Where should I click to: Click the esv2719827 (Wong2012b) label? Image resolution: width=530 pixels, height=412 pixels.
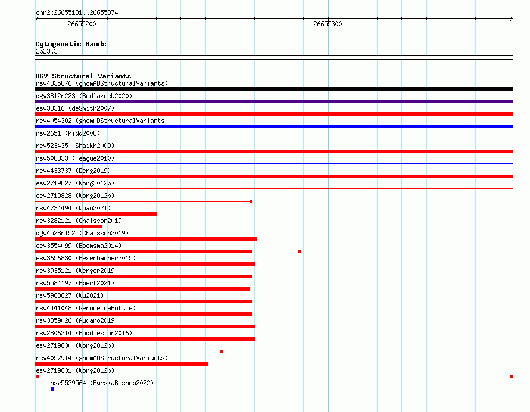[75, 183]
